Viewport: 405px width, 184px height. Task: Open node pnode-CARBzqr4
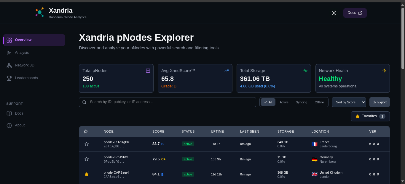(116, 172)
